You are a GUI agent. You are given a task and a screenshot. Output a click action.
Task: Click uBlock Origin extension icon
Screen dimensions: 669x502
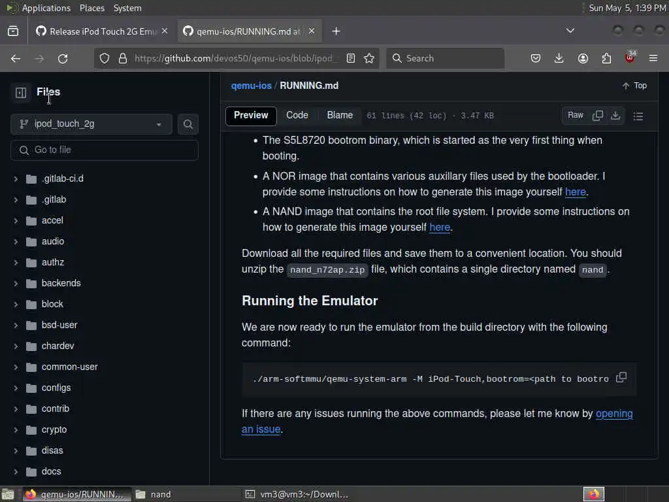click(630, 58)
